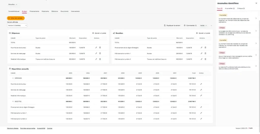Show all anomalies with Tous (5)
Viewport: 260px width, 134px height.
pyautogui.click(x=220, y=8)
